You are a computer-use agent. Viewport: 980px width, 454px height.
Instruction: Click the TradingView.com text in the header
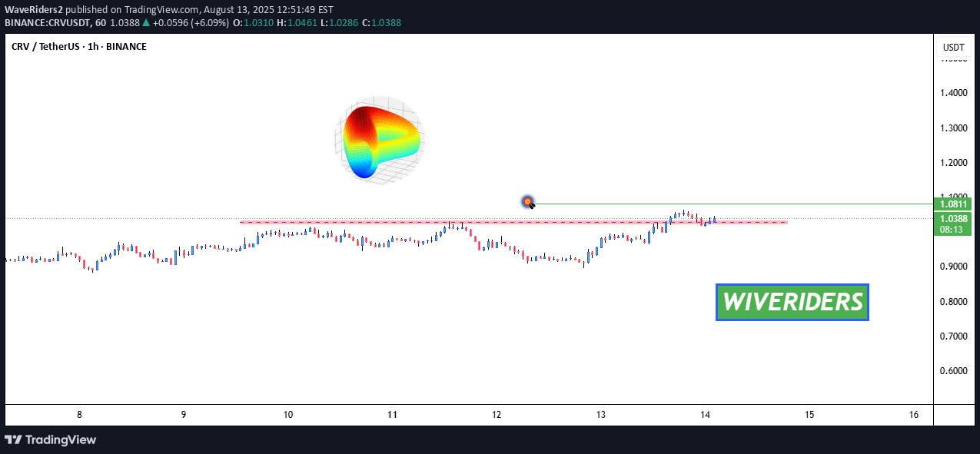point(163,9)
